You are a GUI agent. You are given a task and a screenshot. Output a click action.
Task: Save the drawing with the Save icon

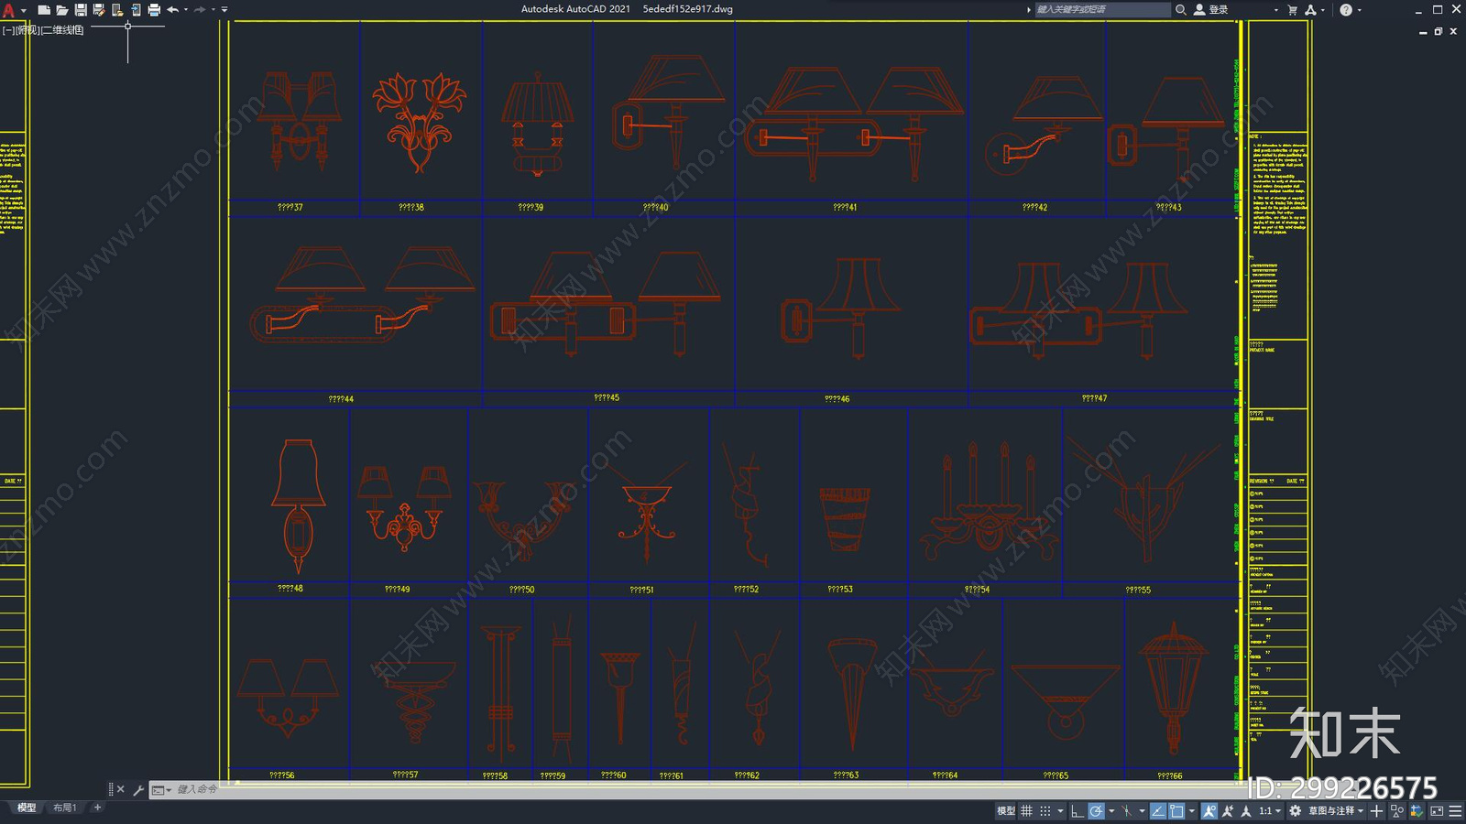coord(81,9)
